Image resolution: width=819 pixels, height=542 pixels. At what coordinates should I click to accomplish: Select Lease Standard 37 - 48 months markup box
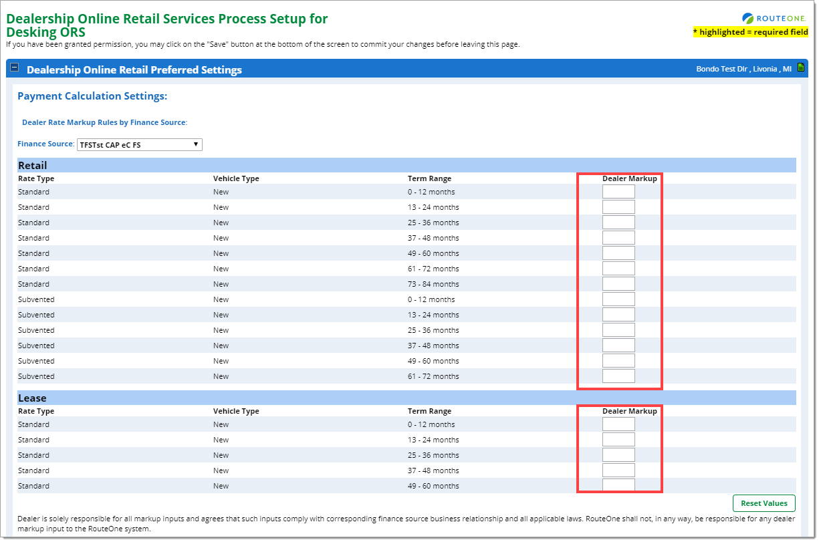point(618,470)
